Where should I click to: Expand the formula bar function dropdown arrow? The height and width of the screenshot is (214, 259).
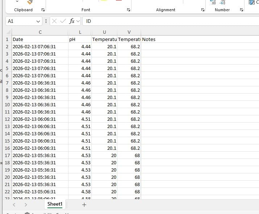[78, 21]
